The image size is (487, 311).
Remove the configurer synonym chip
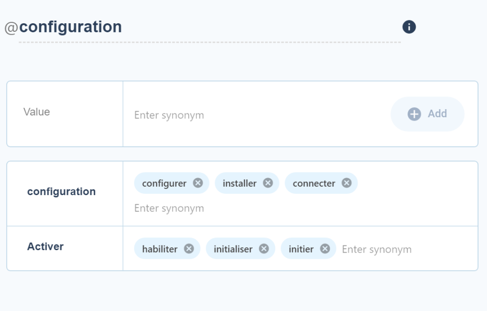198,183
